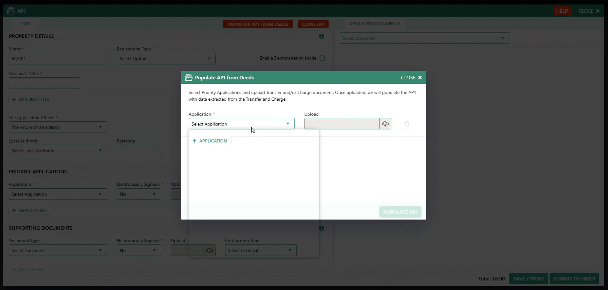This screenshot has height=290, width=608.
Task: Close the Populate AP1 from Deeds dialog
Action: (x=411, y=78)
